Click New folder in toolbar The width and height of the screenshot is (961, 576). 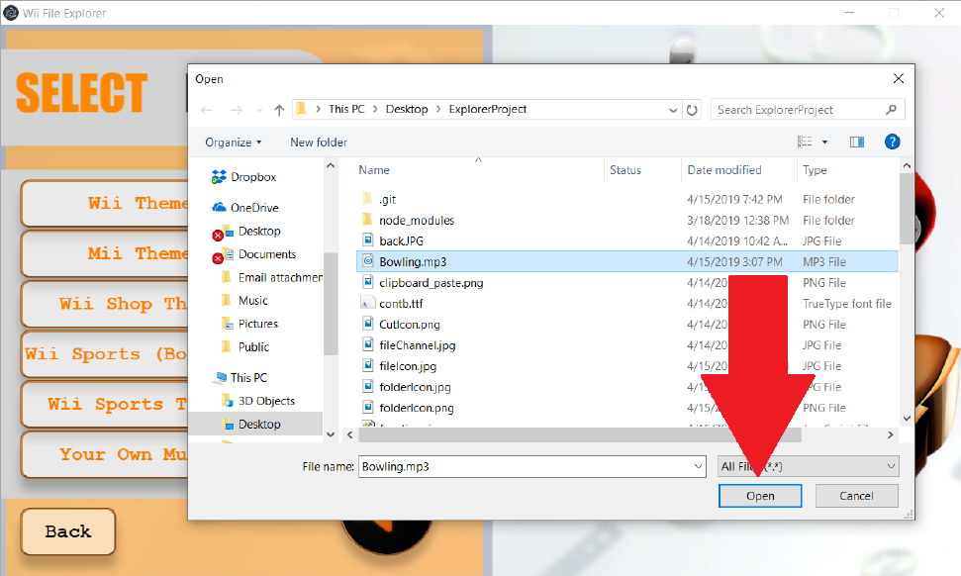tap(318, 143)
